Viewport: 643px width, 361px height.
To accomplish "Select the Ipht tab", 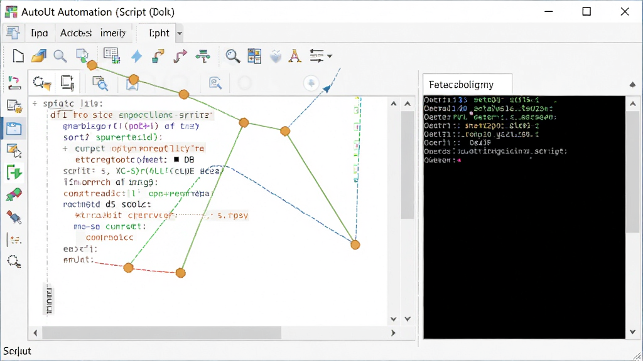I will coord(159,33).
